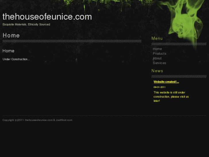Open the Services menu link
Image resolution: width=209 pixels, height=157 pixels.
tap(159, 63)
